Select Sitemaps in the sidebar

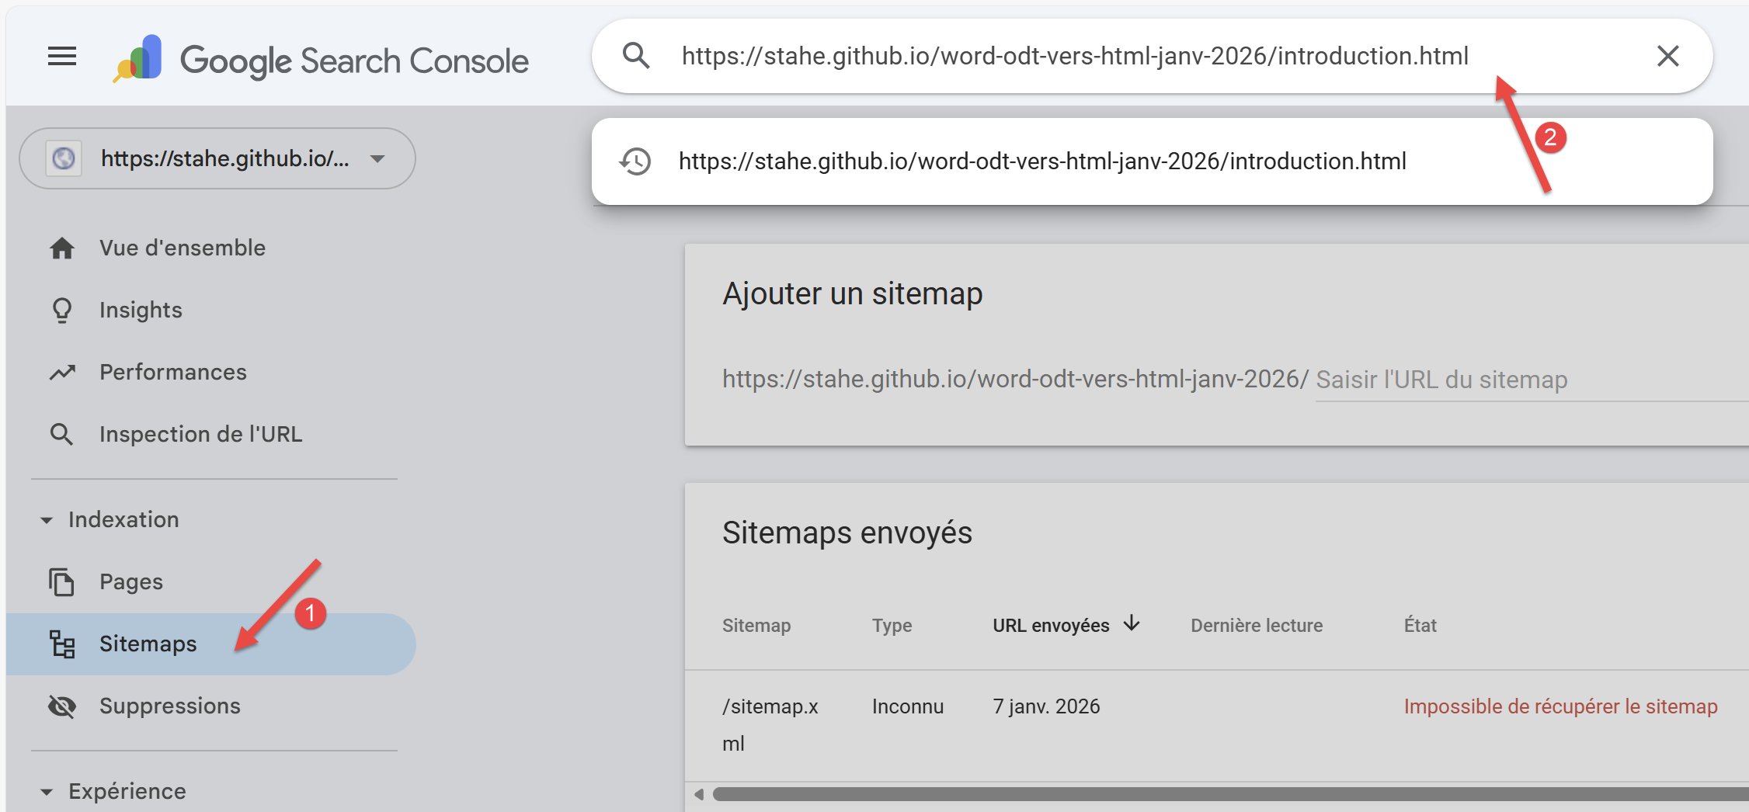coord(148,644)
